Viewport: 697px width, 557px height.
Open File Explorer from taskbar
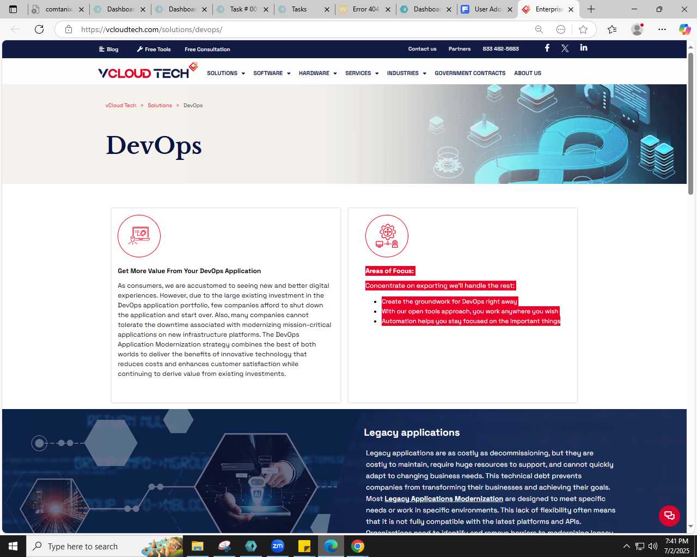click(x=197, y=546)
